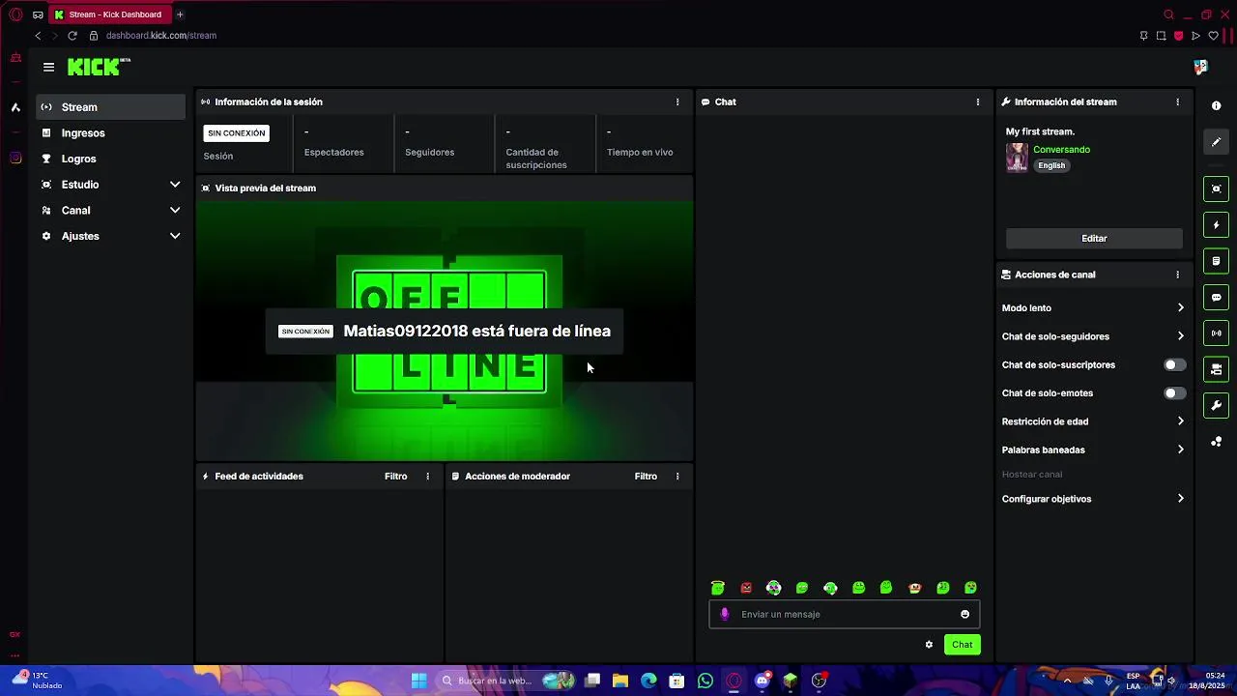Screen dimensions: 1237x696
Task: Click the Kick logo
Action: [99, 67]
